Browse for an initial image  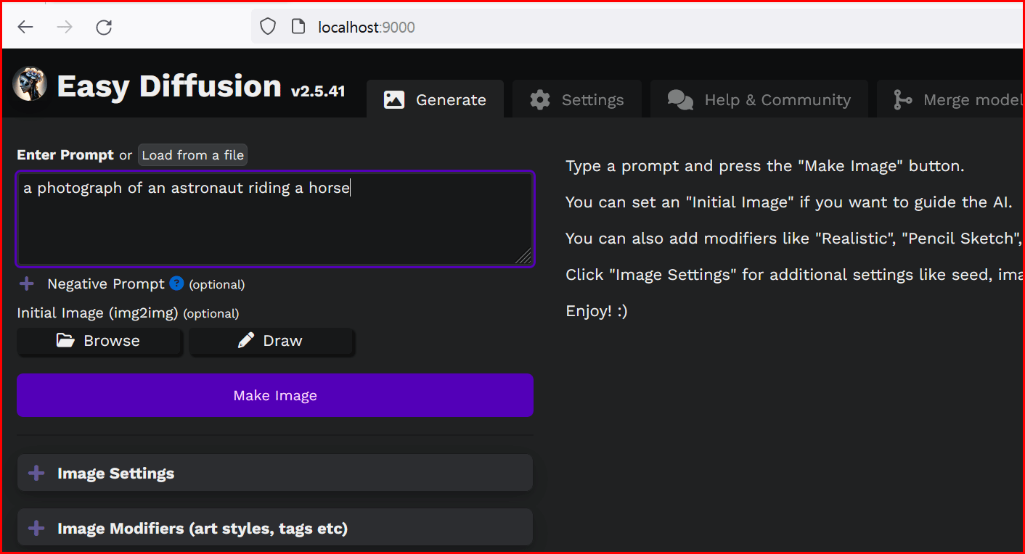[99, 341]
